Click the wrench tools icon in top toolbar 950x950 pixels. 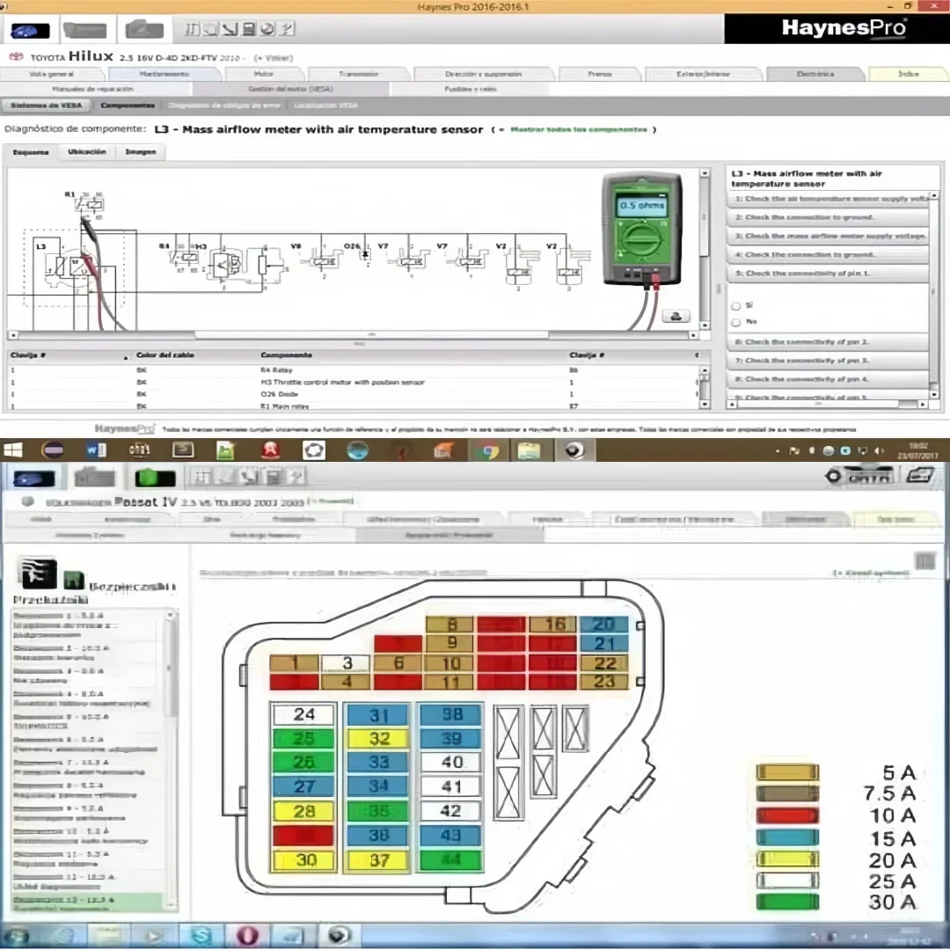point(229,28)
